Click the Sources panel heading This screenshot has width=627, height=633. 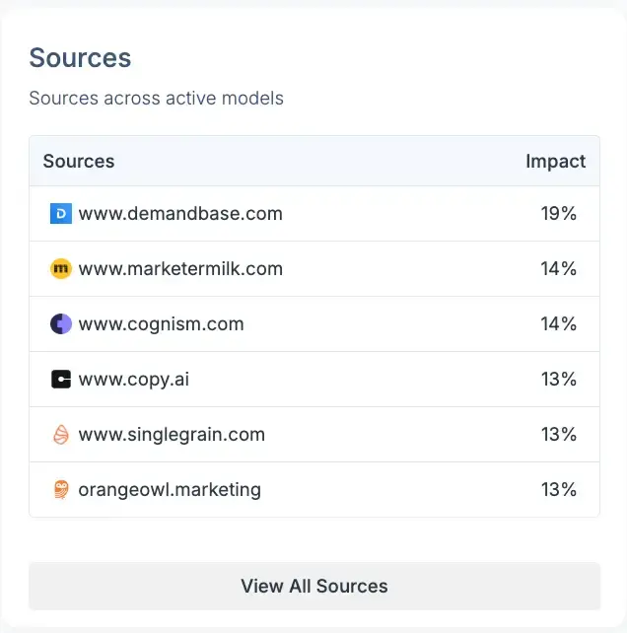click(80, 57)
